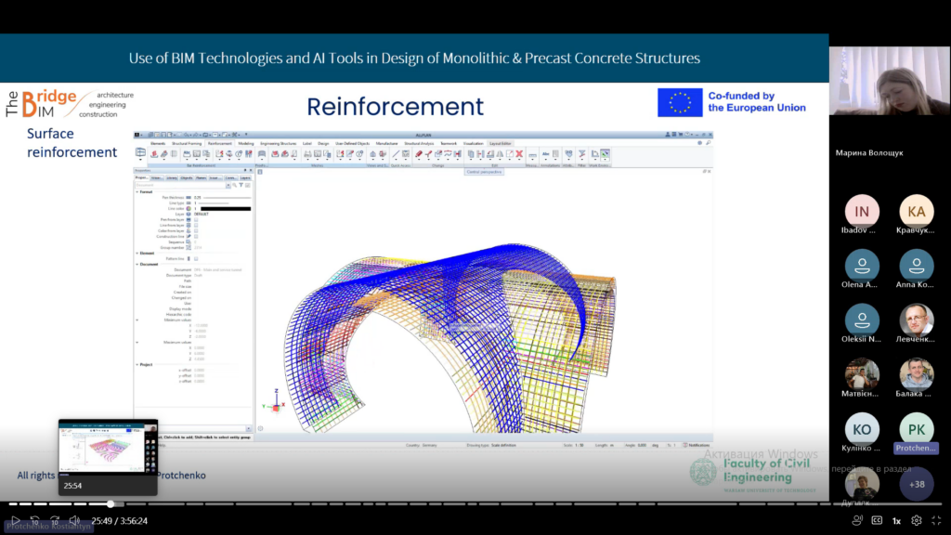
Task: Open the Reinforcement ribbon tab in Allplan
Action: (220, 144)
